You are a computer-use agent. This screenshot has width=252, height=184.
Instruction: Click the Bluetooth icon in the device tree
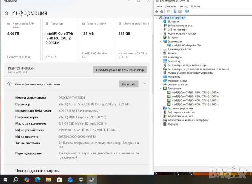(x=165, y=22)
